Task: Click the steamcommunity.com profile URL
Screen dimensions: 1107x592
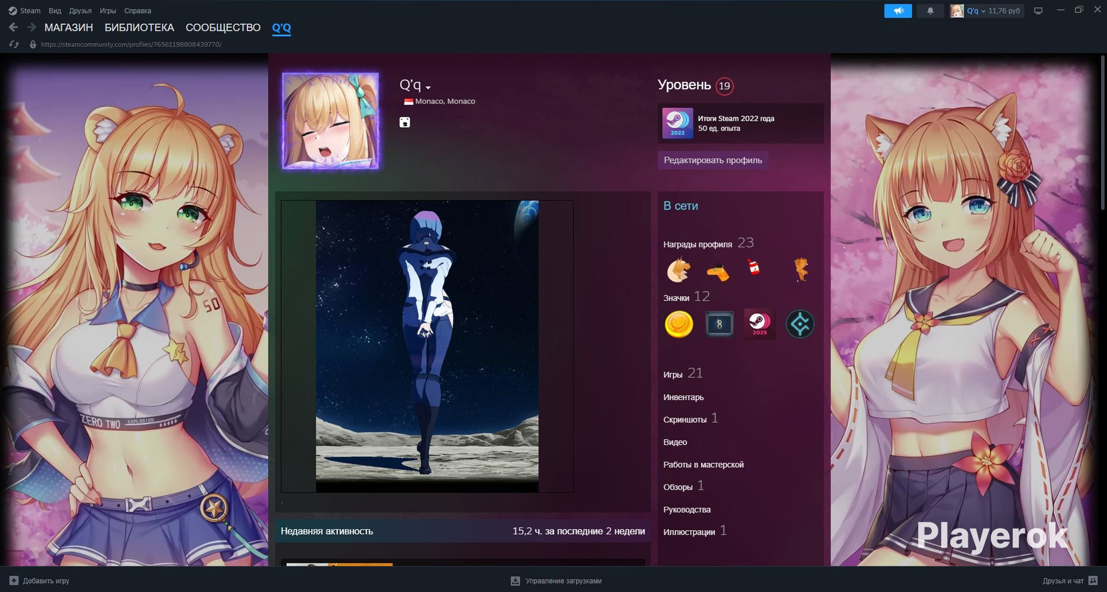Action: click(131, 44)
